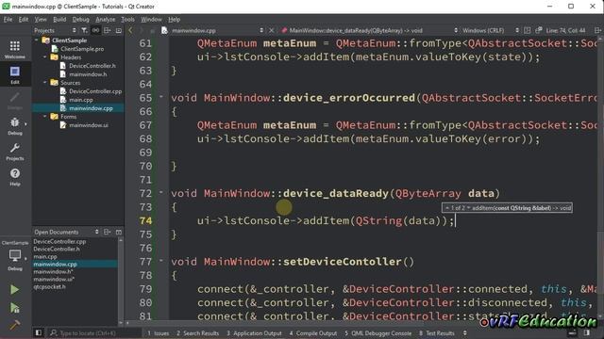The width and height of the screenshot is (604, 339).
Task: Open the File menu
Action: coord(8,19)
